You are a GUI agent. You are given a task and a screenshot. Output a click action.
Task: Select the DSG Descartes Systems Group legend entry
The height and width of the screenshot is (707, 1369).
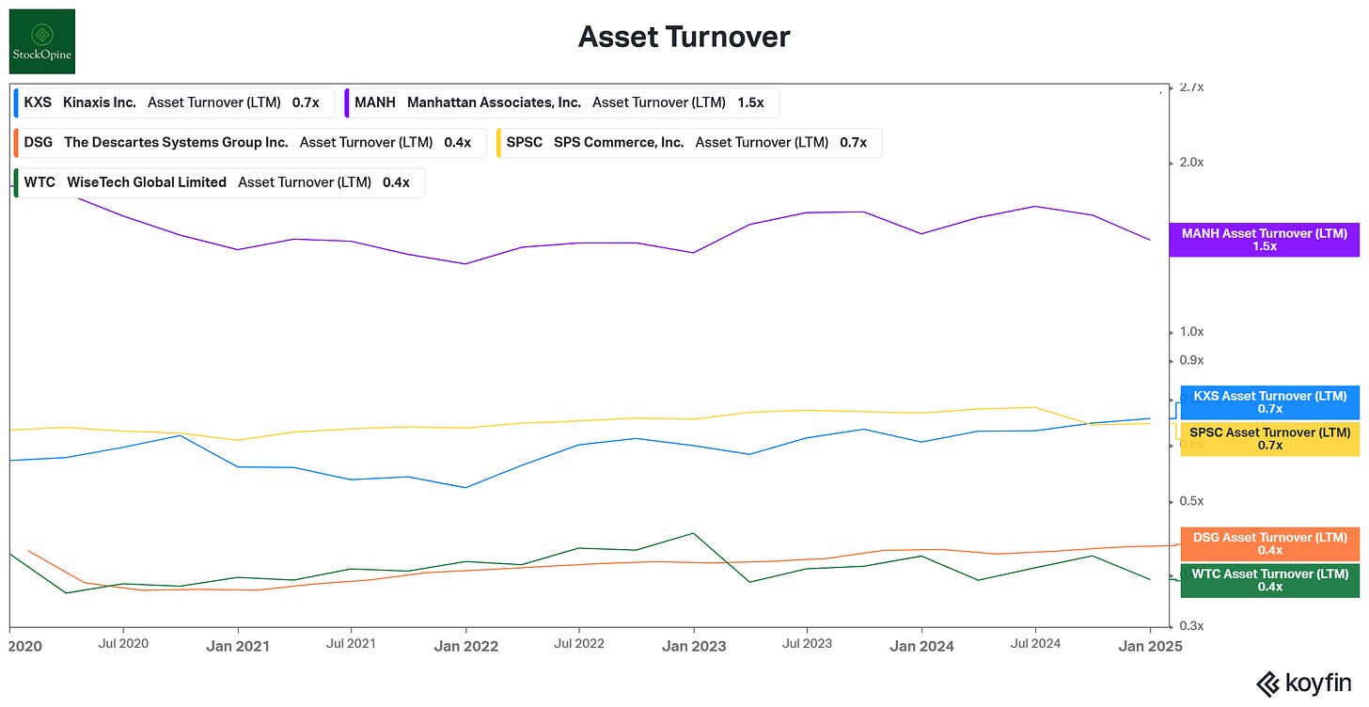(249, 143)
